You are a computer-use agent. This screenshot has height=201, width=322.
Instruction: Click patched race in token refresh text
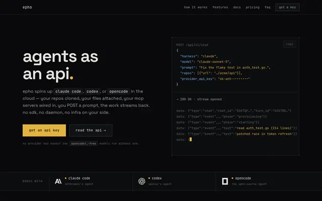[x=264, y=134]
